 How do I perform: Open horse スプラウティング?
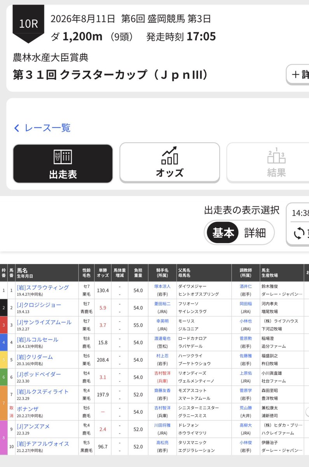click(43, 287)
